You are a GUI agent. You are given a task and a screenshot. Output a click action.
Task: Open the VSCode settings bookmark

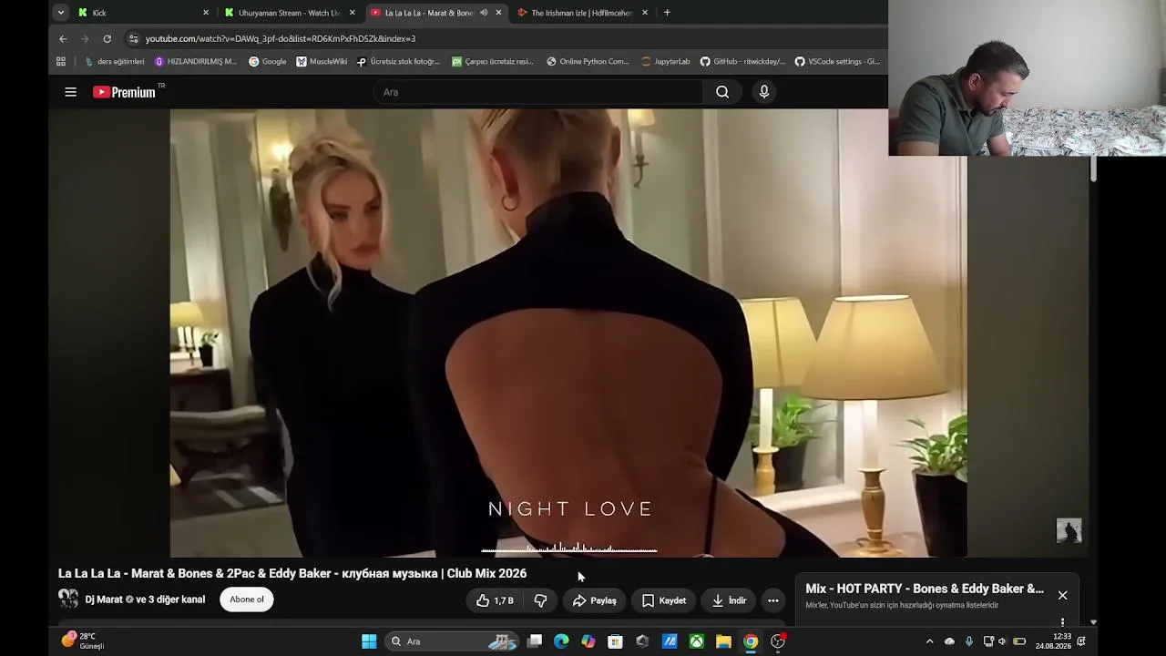pyautogui.click(x=837, y=62)
